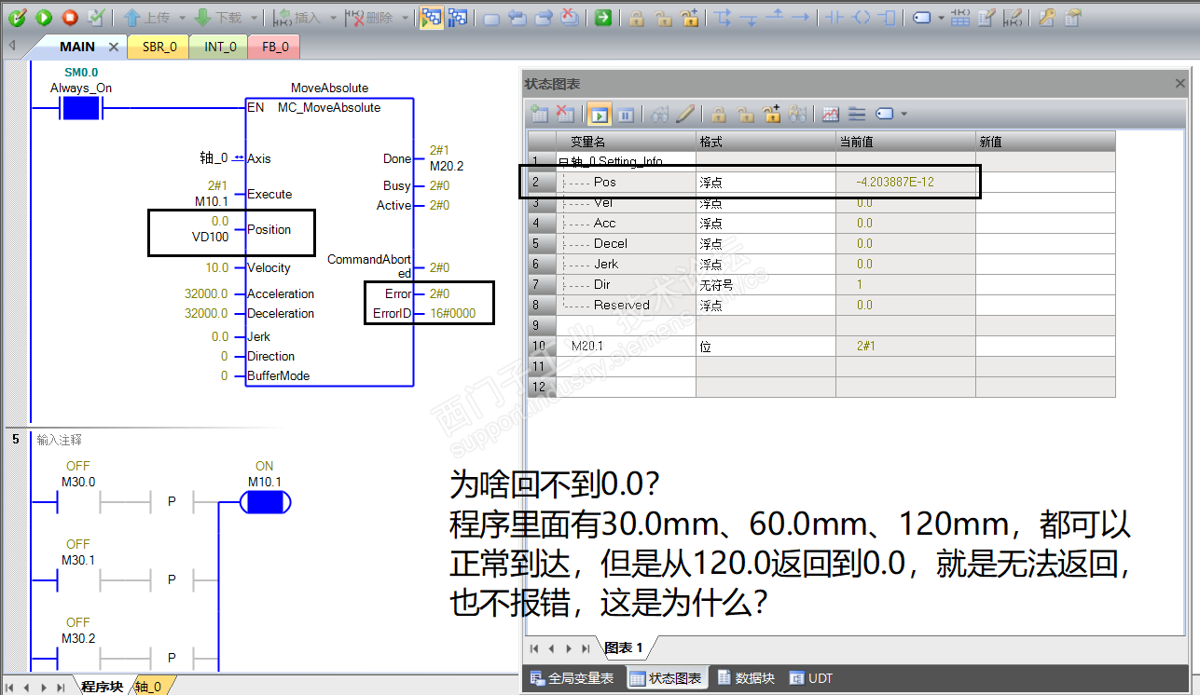Click the M10.1 output coil
1200x695 pixels.
(265, 503)
